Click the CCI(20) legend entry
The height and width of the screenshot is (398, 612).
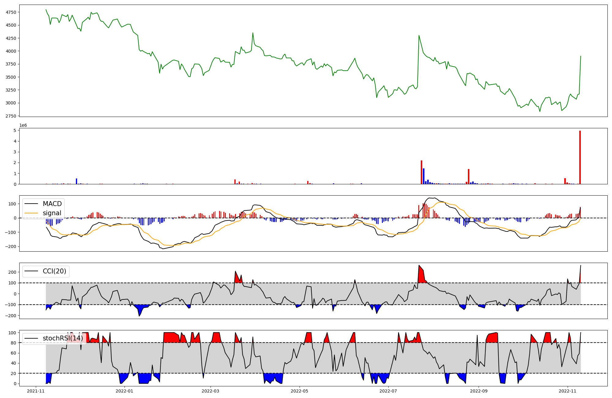click(54, 271)
